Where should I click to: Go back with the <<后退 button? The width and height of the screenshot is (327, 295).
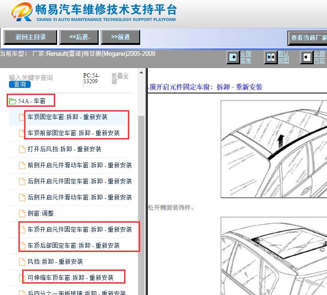(x=79, y=37)
